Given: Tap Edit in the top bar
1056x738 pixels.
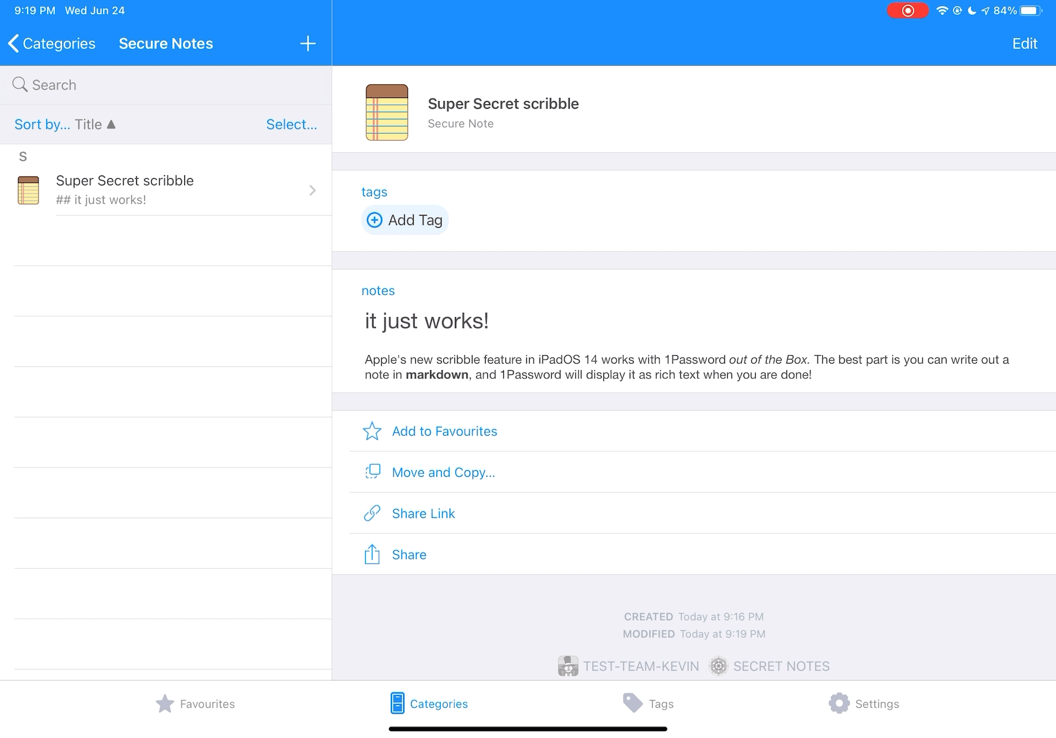Looking at the screenshot, I should coord(1024,43).
